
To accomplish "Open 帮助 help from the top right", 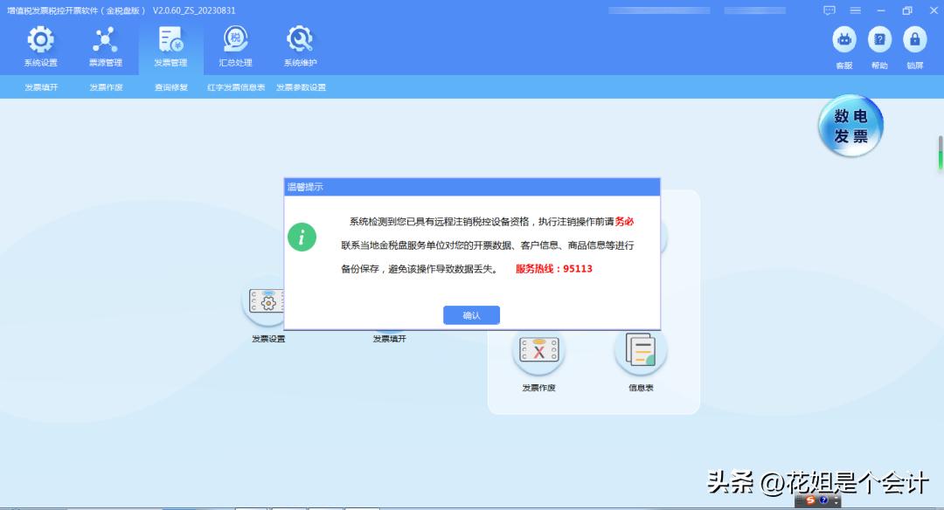I will pyautogui.click(x=879, y=41).
